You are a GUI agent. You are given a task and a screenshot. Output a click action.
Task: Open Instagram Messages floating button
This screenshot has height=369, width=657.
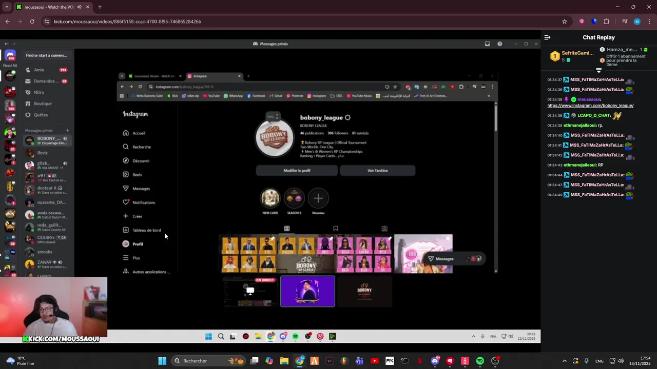coord(454,259)
